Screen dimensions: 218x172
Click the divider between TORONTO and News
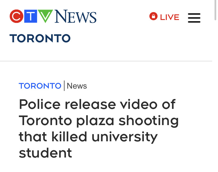point(64,86)
